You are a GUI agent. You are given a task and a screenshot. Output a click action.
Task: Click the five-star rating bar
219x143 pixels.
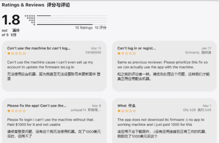pos(72,16)
